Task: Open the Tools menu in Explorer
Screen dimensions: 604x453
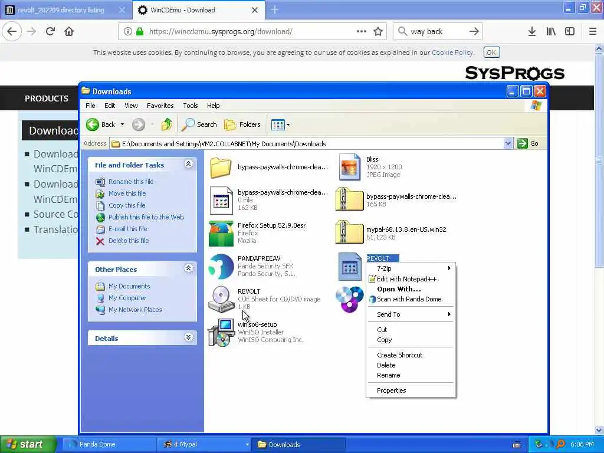Action: 191,106
